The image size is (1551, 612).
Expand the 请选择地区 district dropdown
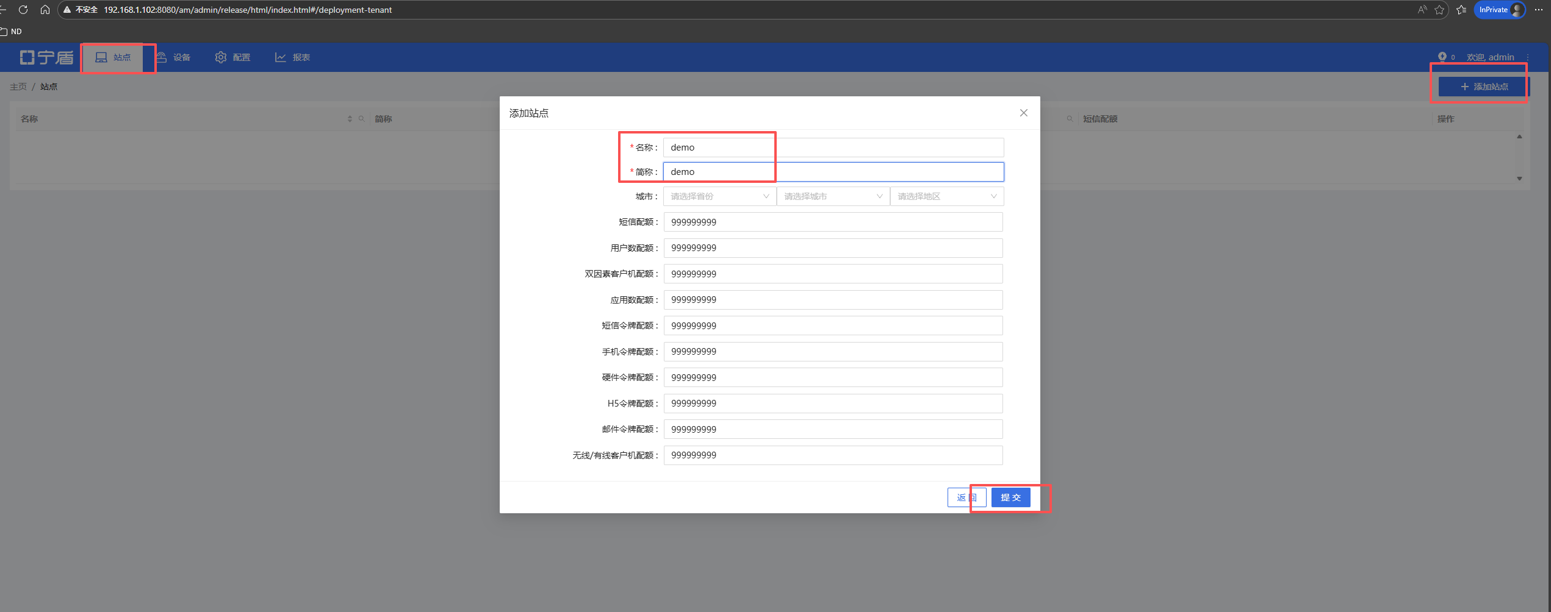[x=946, y=196]
